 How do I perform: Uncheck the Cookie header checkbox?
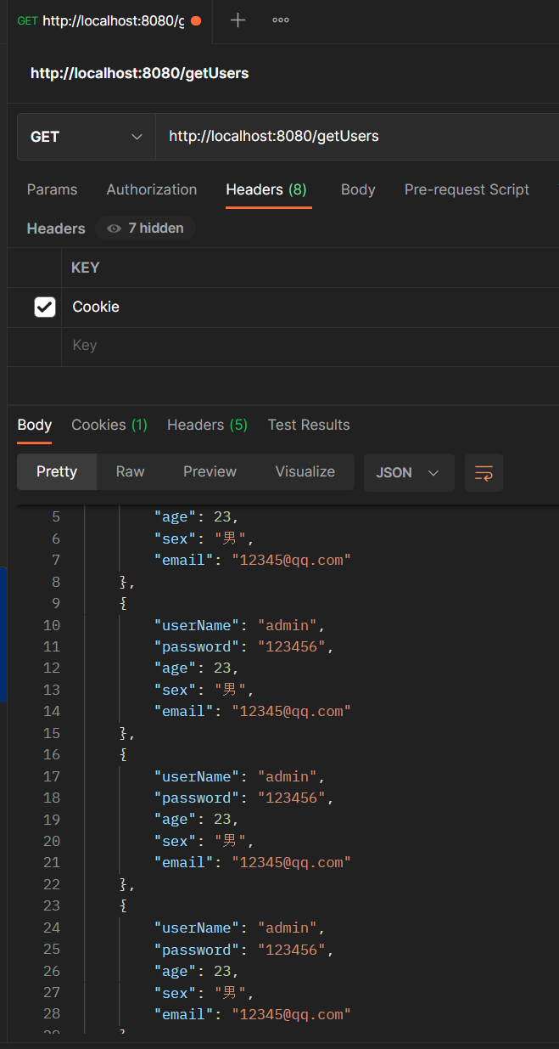click(x=45, y=307)
